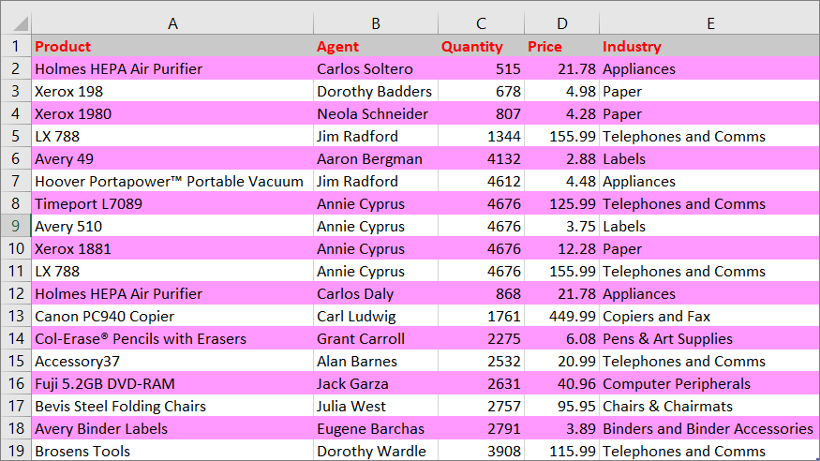Screen dimensions: 820x461
Task: Click agent Dorothy Wardle cell
Action: click(x=376, y=451)
